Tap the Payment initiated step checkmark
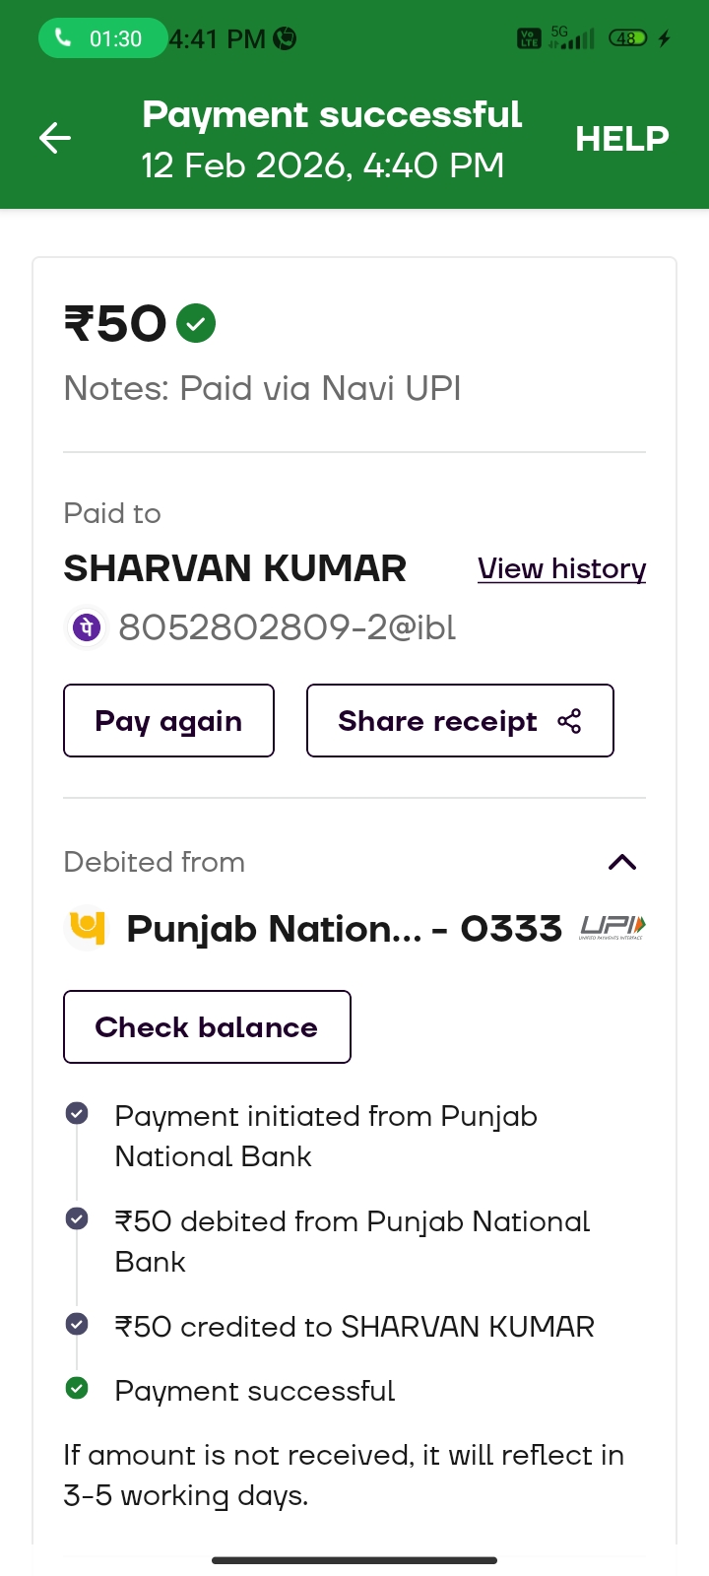The image size is (709, 1576). click(x=77, y=1114)
